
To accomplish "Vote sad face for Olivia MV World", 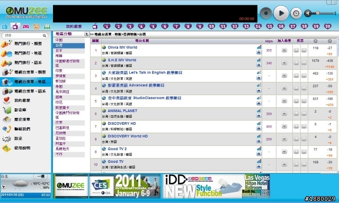I will click(x=304, y=50).
